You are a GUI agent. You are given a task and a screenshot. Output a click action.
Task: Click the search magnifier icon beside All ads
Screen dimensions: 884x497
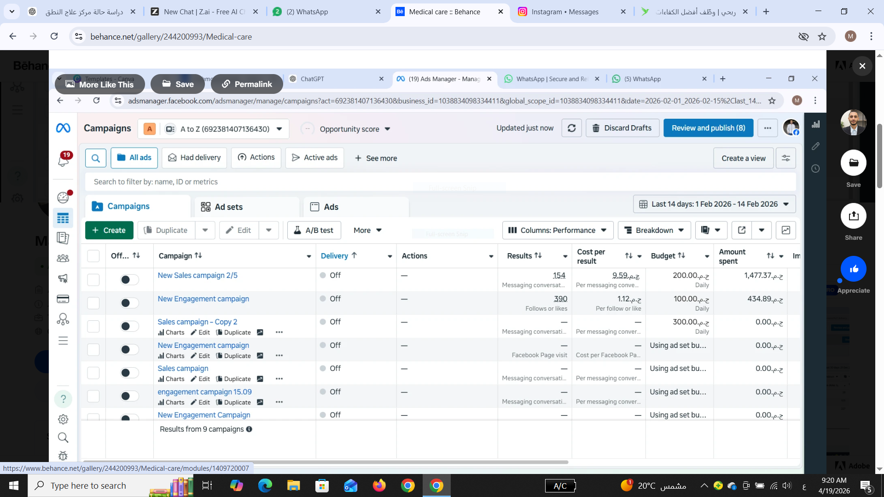96,158
